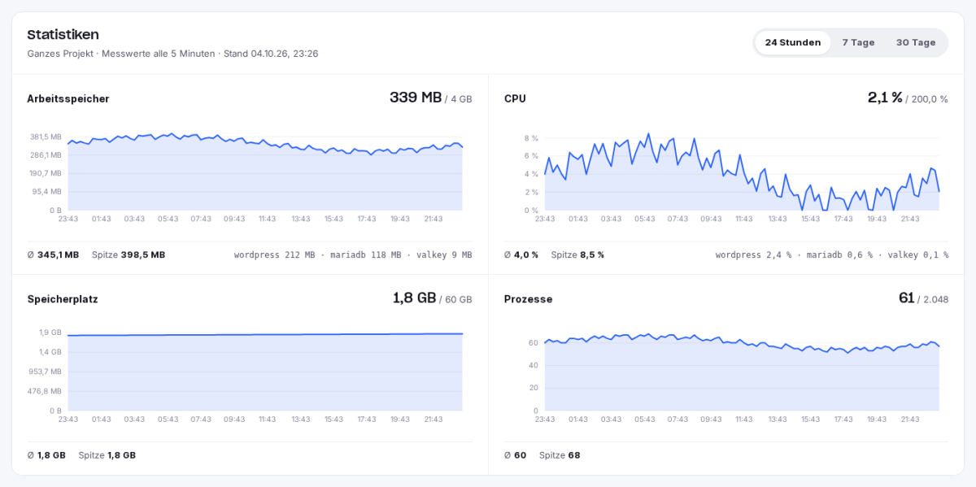This screenshot has width=976, height=487.
Task: Click the 8 % CPU axis label
Action: point(531,138)
